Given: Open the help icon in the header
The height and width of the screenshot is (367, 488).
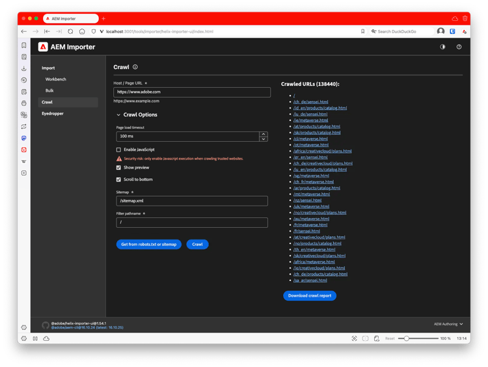Looking at the screenshot, I should [x=459, y=47].
